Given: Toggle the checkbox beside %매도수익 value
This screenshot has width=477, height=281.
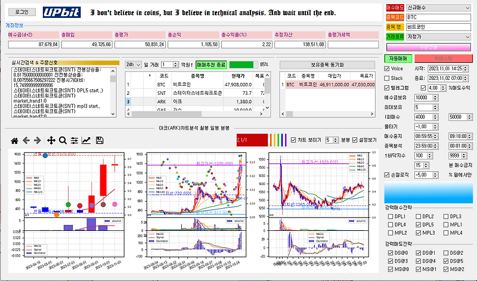Looking at the screenshot, I should click(x=423, y=88).
